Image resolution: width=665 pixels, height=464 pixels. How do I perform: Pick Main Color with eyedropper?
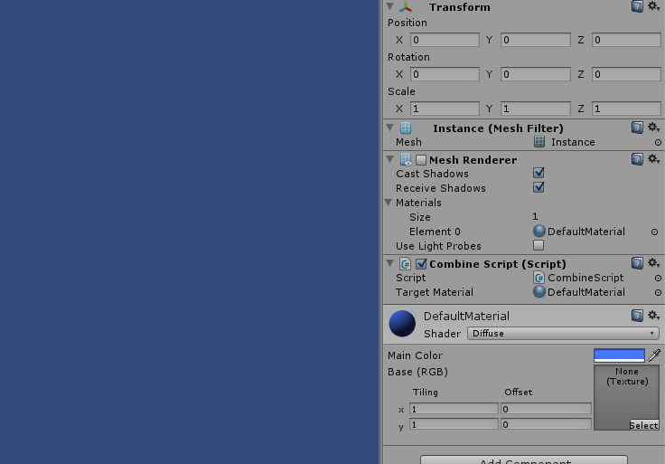coord(655,355)
